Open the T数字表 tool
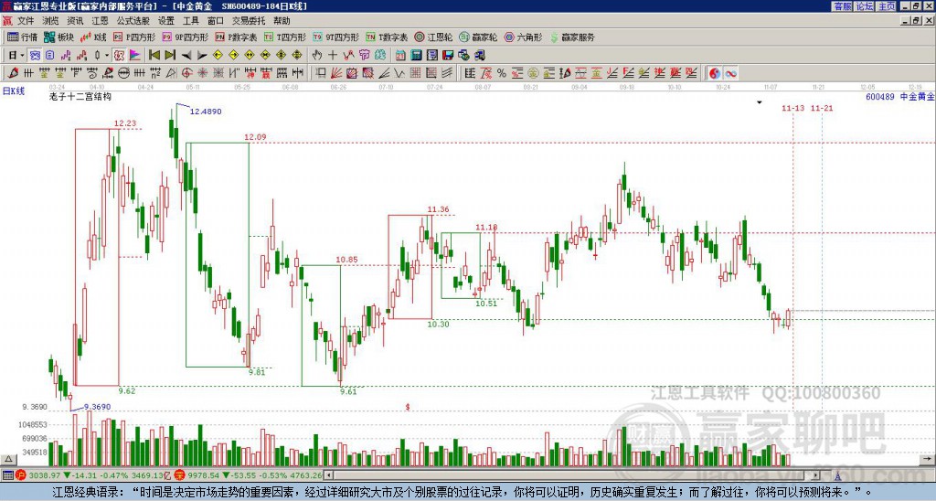 [387, 37]
